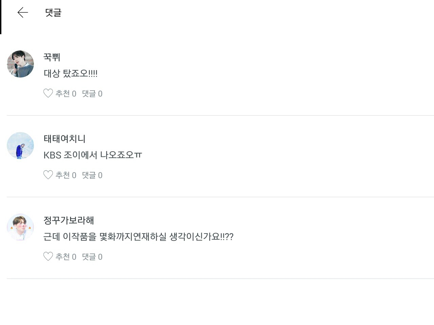The height and width of the screenshot is (325, 434).
Task: Open the 정꾸가보라해 username
Action: (69, 220)
